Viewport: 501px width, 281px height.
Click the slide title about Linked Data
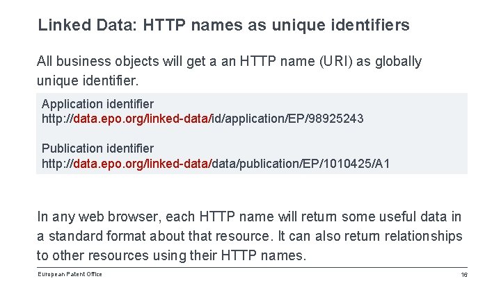point(223,26)
